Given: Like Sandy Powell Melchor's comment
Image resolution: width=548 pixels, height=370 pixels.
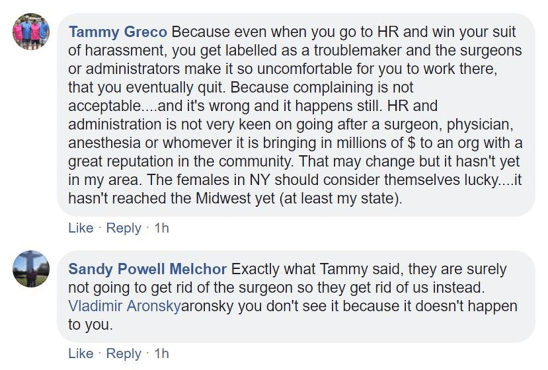Looking at the screenshot, I should (80, 353).
